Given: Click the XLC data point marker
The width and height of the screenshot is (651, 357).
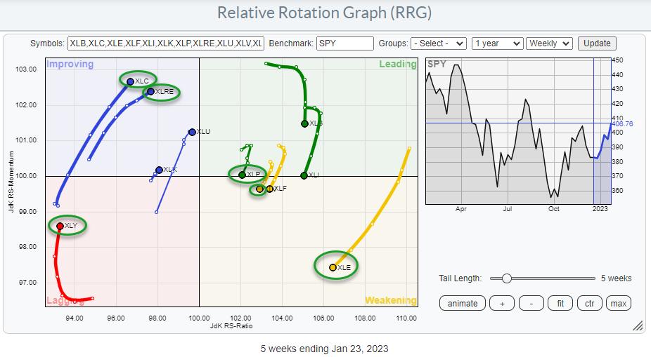Looking at the screenshot, I should [x=130, y=81].
